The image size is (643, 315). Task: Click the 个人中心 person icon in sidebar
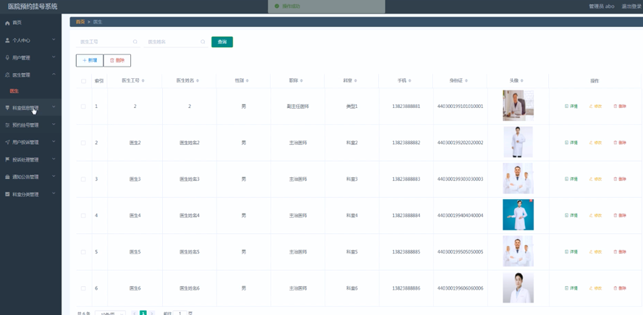tap(7, 41)
